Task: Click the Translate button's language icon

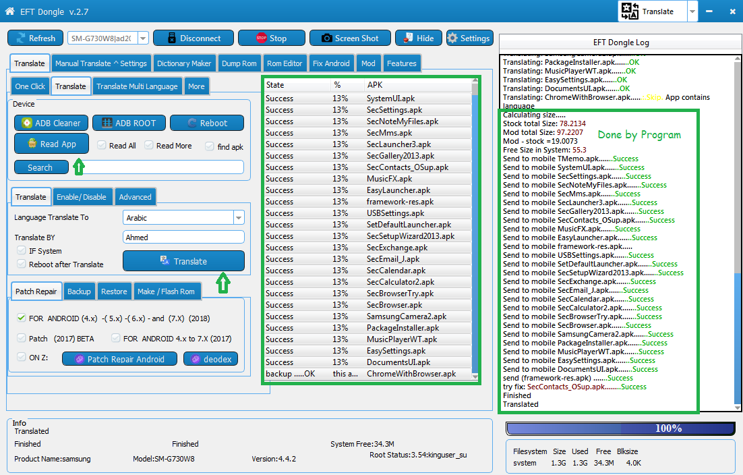Action: 165,260
